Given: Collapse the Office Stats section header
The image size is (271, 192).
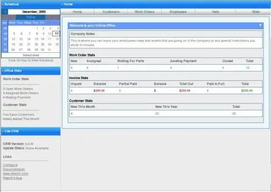Looking at the screenshot, I should point(31,71).
